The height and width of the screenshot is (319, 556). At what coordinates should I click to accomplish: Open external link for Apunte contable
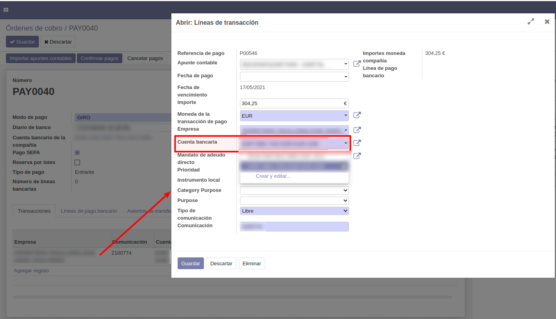tap(357, 64)
